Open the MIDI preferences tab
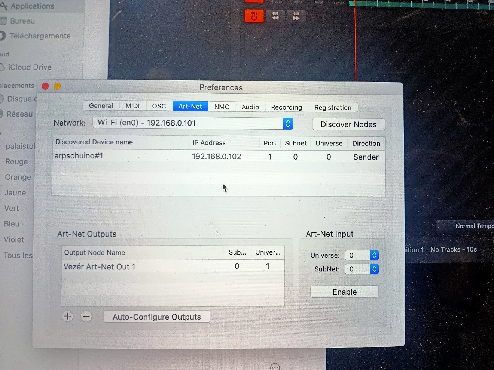The width and height of the screenshot is (494, 370). click(132, 106)
